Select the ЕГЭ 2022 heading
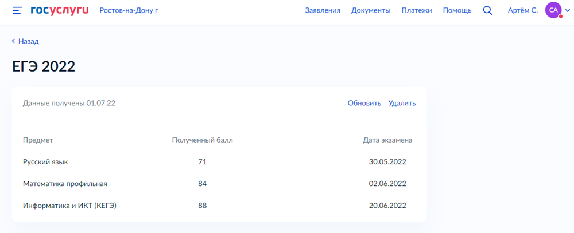Image resolution: width=574 pixels, height=233 pixels. (x=44, y=67)
